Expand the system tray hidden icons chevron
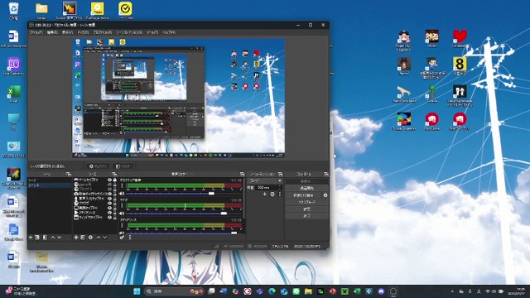The image size is (530, 298). 452,291
